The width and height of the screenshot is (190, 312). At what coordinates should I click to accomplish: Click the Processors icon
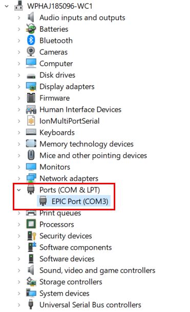[31, 224]
